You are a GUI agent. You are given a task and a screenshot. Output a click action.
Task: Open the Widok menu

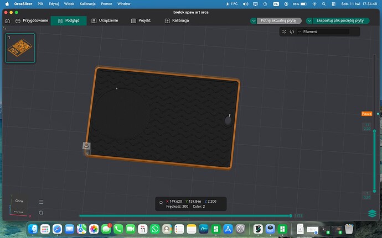(x=69, y=4)
